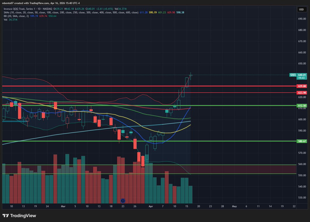
Task: Click the 560.00 price axis label
Action: (x=302, y=164)
